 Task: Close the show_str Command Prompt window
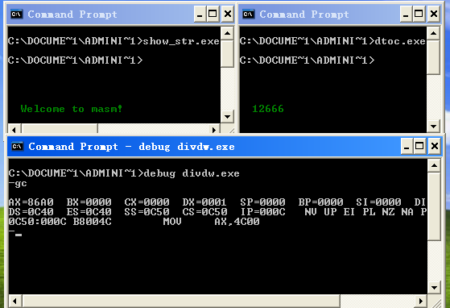click(228, 14)
